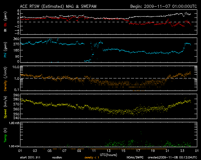
Task: Select the '180' tick on the Phi axis
Action: [16, 50]
